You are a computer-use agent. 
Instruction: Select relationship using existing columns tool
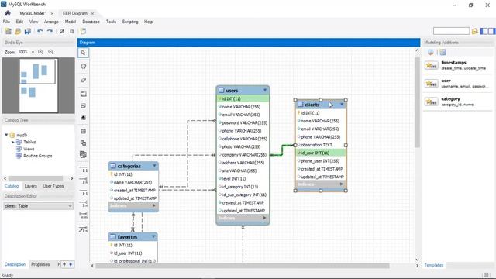point(83,229)
